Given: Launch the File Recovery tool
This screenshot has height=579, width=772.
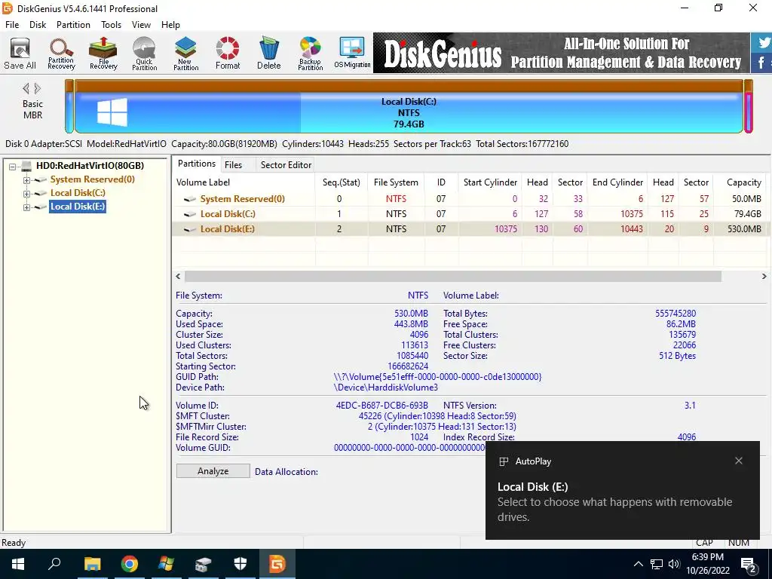Looking at the screenshot, I should point(103,54).
